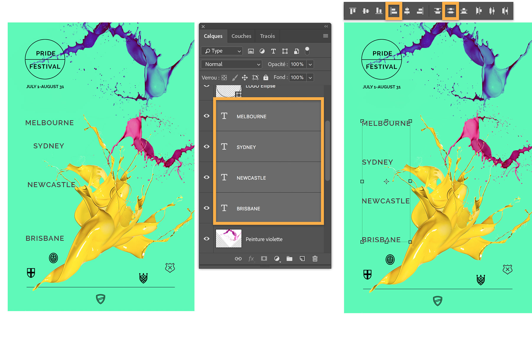The height and width of the screenshot is (343, 532).
Task: Create a new group folder icon
Action: (289, 259)
